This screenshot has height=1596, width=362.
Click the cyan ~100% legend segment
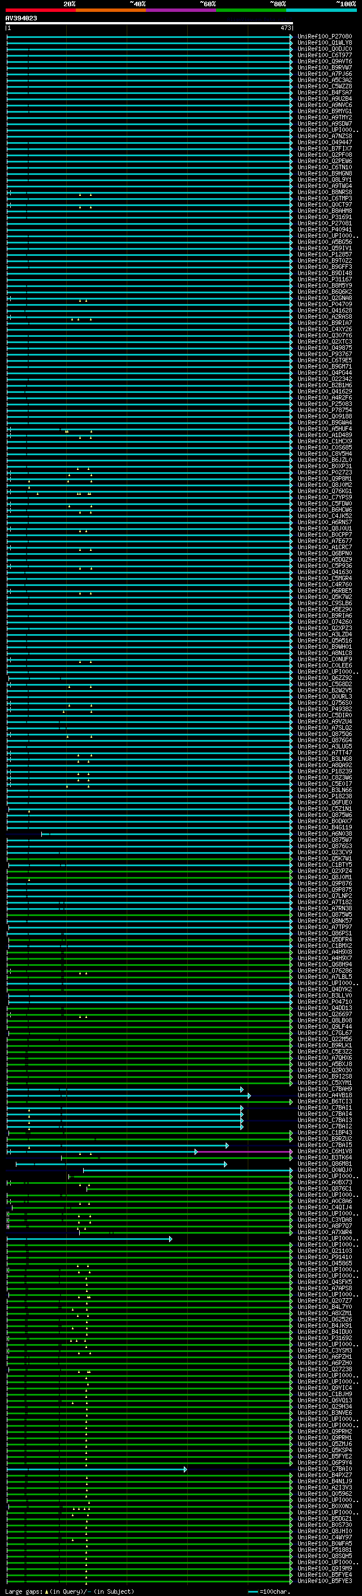[321, 10]
